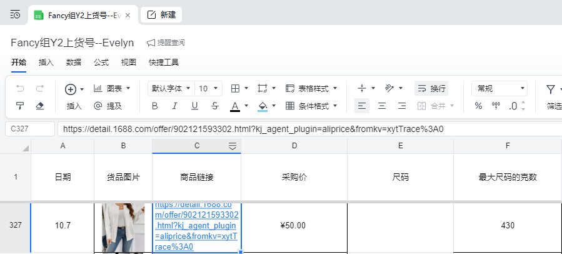
Task: Click the percent format icon
Action: pos(478,106)
